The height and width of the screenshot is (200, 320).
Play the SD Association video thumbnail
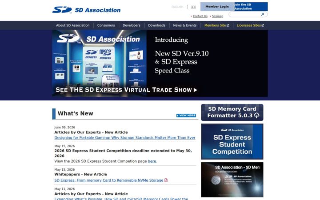[x=232, y=180]
